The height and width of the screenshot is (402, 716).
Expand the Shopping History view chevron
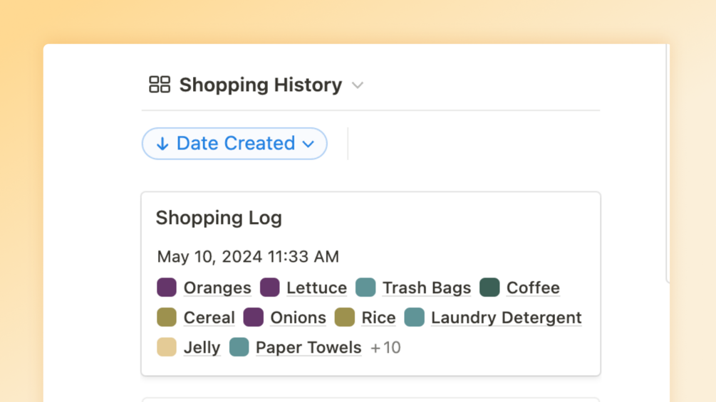tap(358, 85)
